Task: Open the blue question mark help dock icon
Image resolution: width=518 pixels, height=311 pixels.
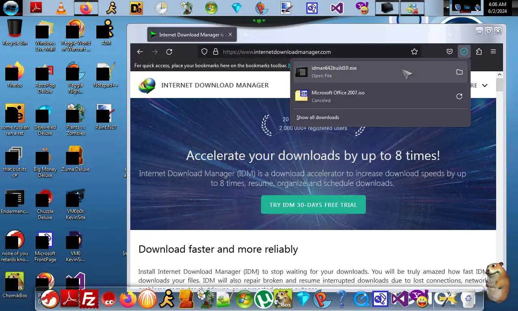Action: click(341, 299)
